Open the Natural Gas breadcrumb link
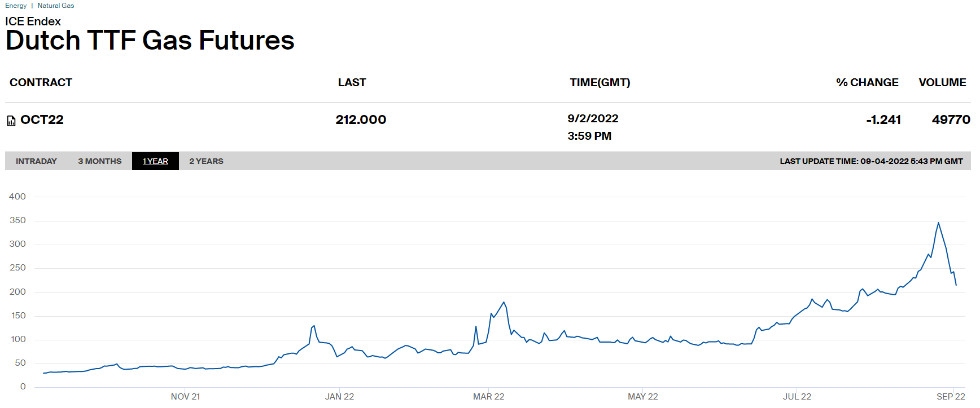The height and width of the screenshot is (408, 980). tap(56, 6)
